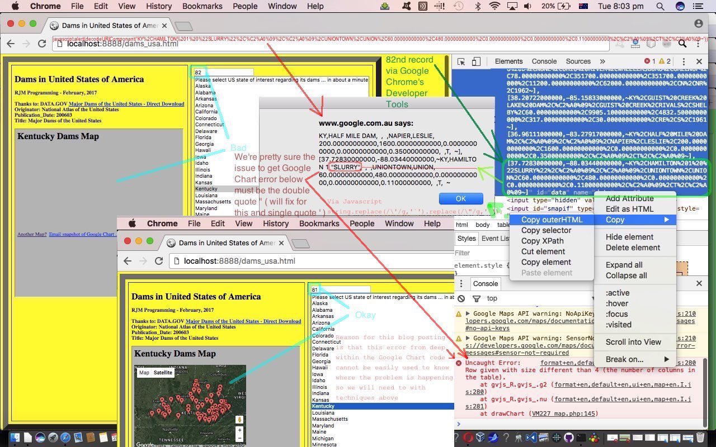The width and height of the screenshot is (716, 447).
Task: Open the console drawer three-dot menu
Action: point(461,283)
